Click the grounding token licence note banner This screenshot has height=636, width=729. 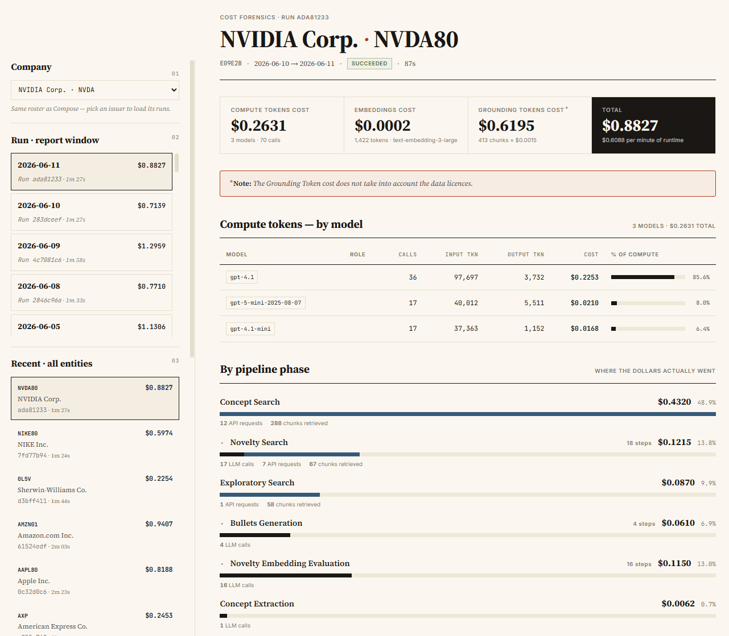468,184
